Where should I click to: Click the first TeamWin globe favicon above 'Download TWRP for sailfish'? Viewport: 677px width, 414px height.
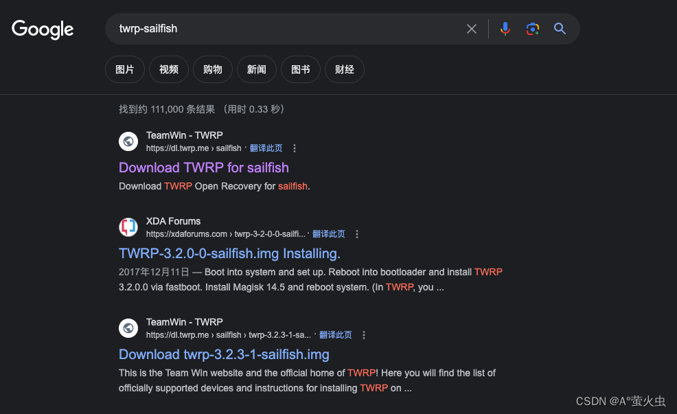coord(128,141)
